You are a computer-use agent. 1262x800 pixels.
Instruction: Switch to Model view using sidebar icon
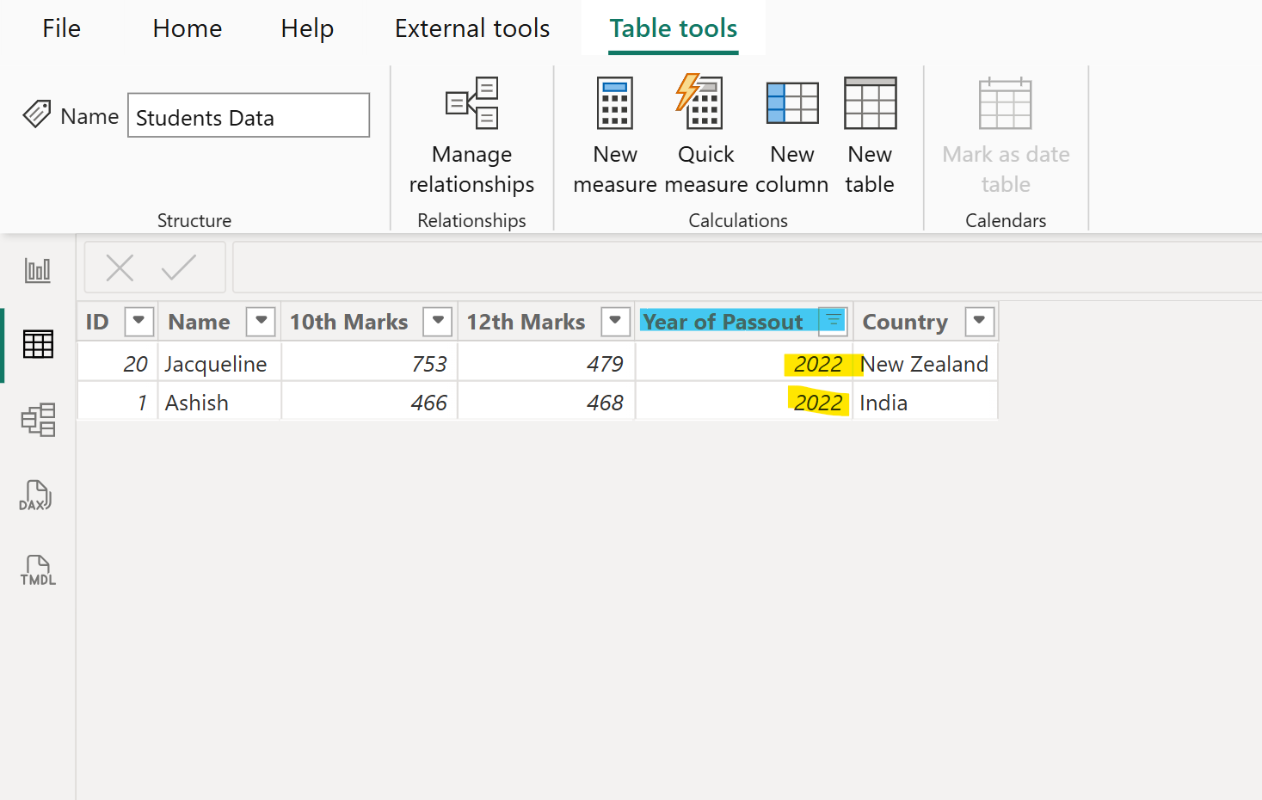click(x=37, y=421)
